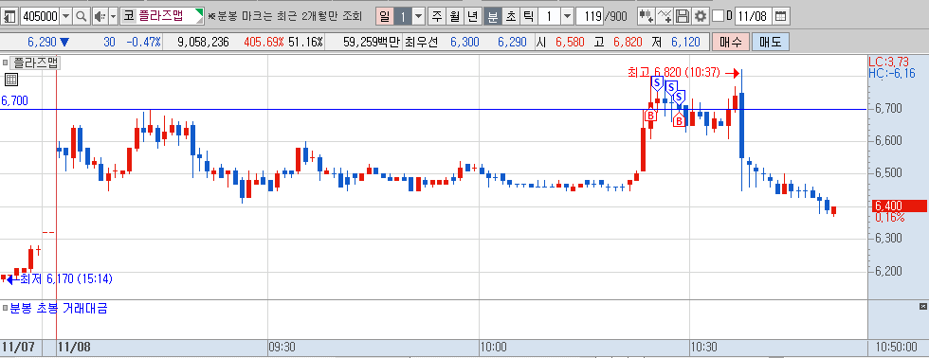Screen dimensions: 929x358
Task: Click the speaker sound icon
Action: tap(100, 16)
